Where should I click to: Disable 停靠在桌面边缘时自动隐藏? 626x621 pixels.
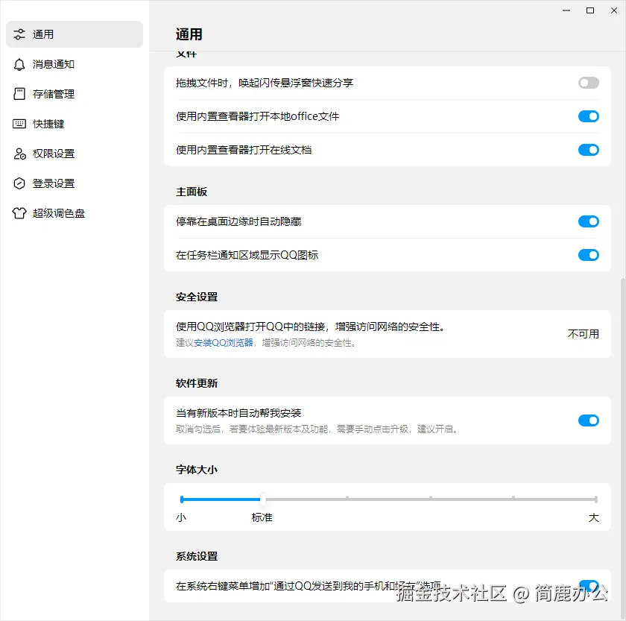[588, 221]
